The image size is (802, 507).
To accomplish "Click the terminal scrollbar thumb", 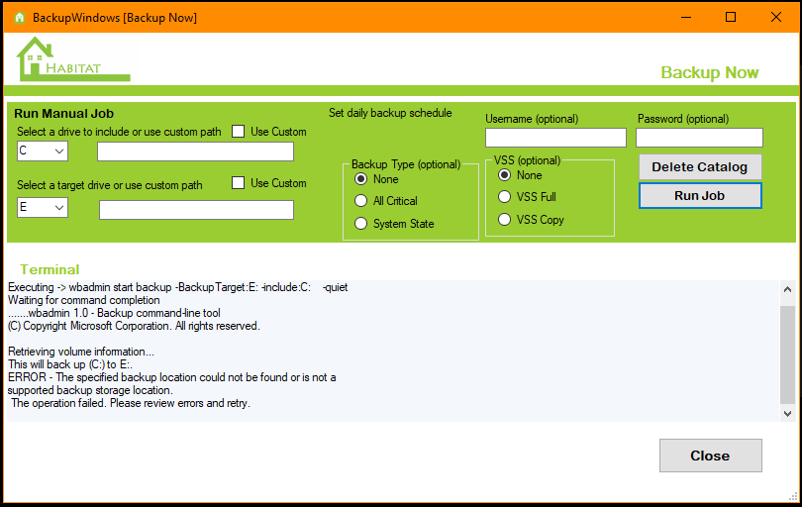I will point(788,355).
